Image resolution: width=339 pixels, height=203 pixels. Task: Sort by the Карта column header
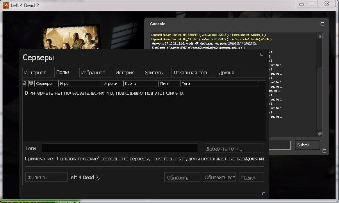tap(141, 83)
